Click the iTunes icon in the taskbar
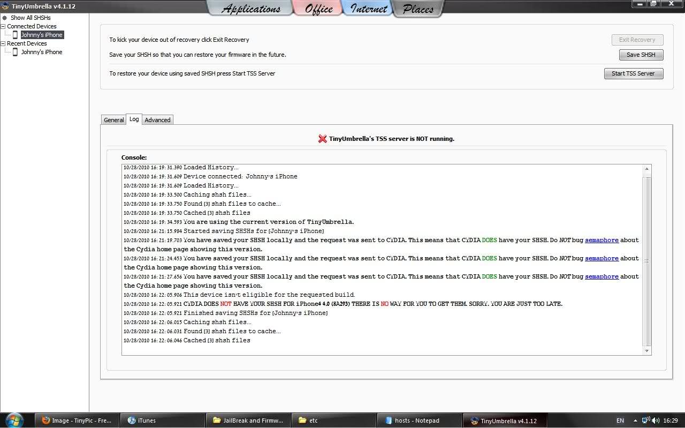685x428 pixels. (132, 421)
